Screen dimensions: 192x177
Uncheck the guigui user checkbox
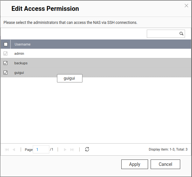(x=5, y=73)
